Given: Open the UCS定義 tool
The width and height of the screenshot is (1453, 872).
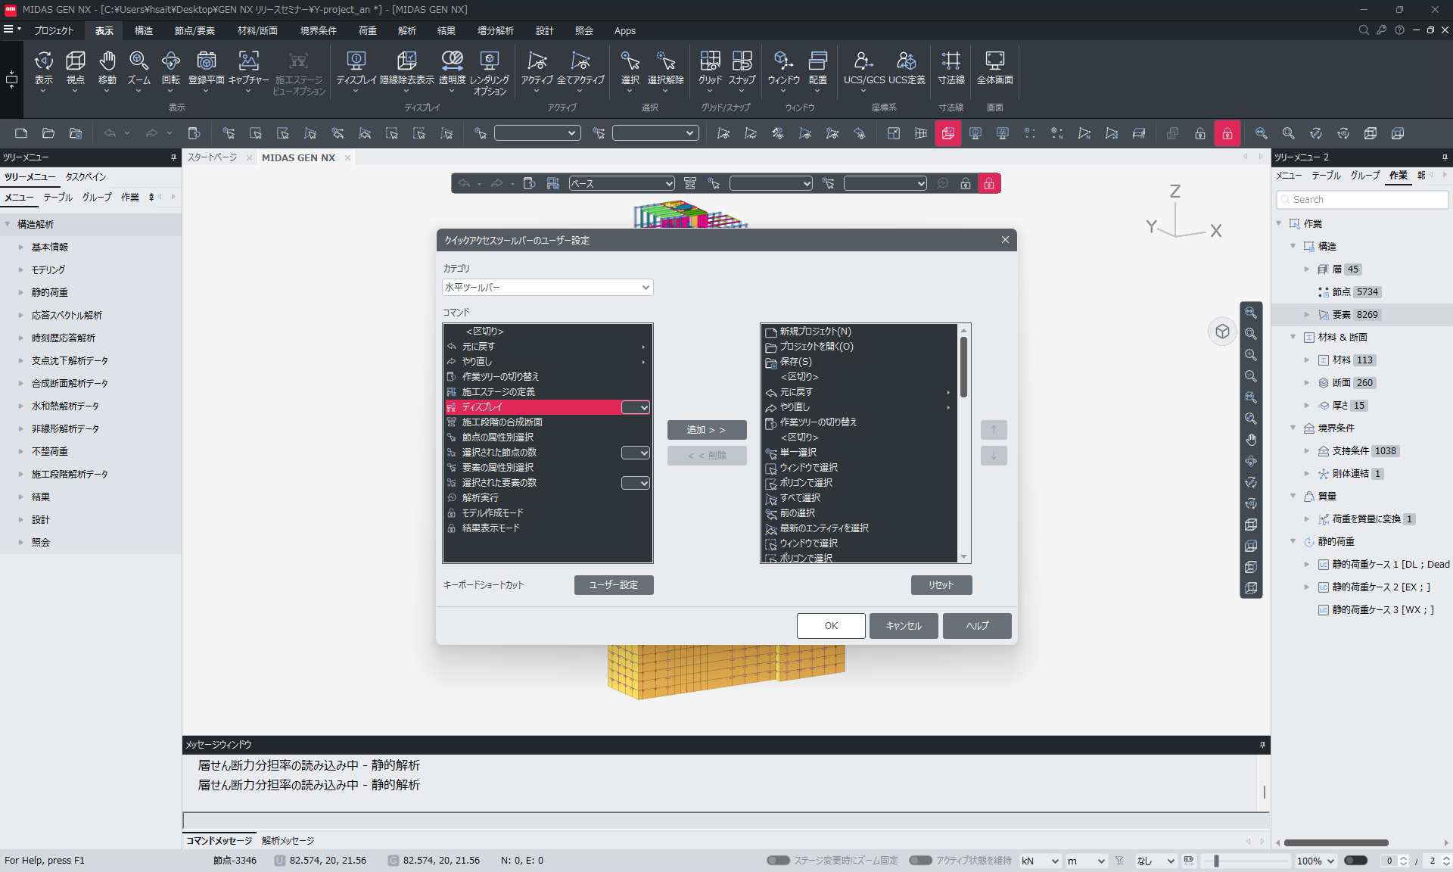Looking at the screenshot, I should coord(907,70).
